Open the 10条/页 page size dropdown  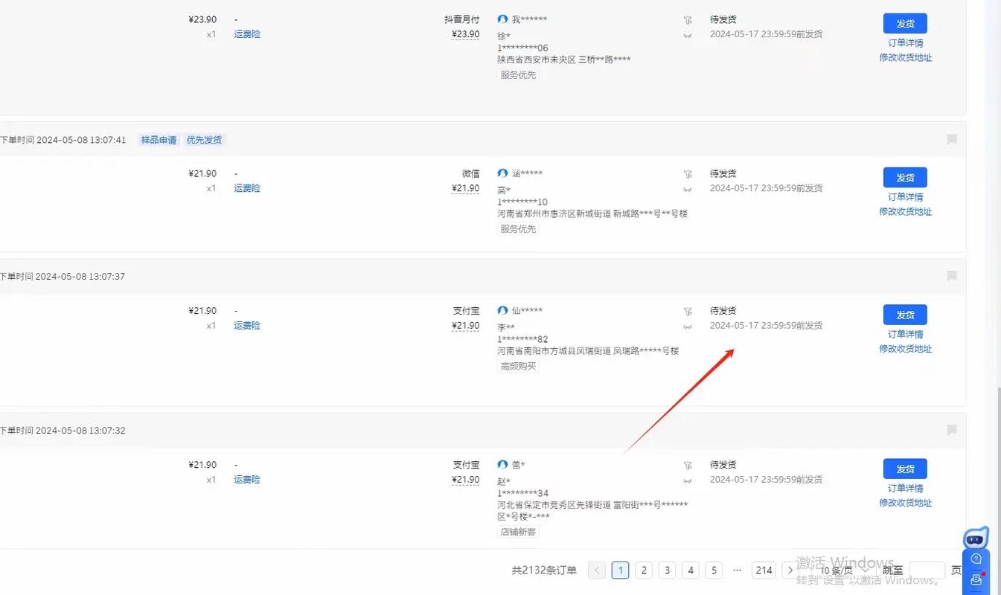pos(843,570)
